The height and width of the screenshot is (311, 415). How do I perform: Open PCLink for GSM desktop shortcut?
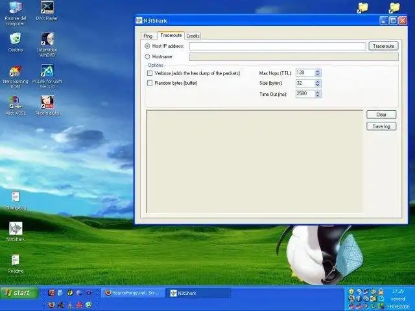[47, 76]
